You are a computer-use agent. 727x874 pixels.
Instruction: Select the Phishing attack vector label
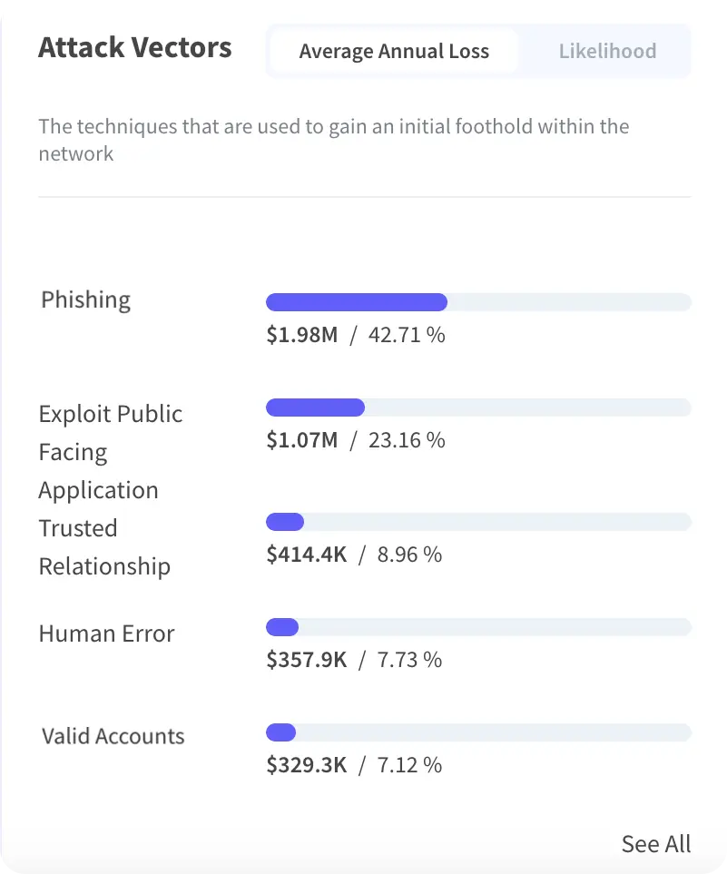pos(85,300)
